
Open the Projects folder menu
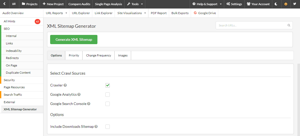pos(29,4)
